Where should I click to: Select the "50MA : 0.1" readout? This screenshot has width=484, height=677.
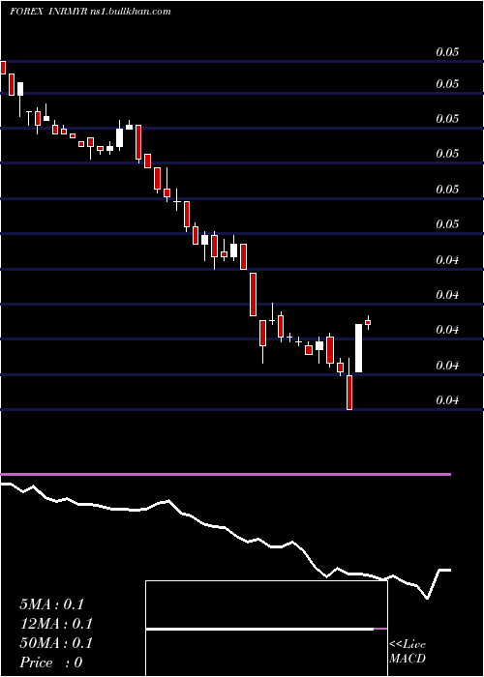[56, 643]
